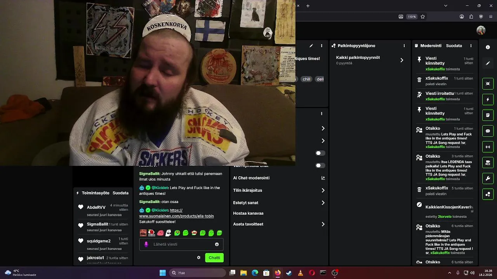497x279 pixels.
Task: Select the Moderointi panel header
Action: click(x=431, y=46)
